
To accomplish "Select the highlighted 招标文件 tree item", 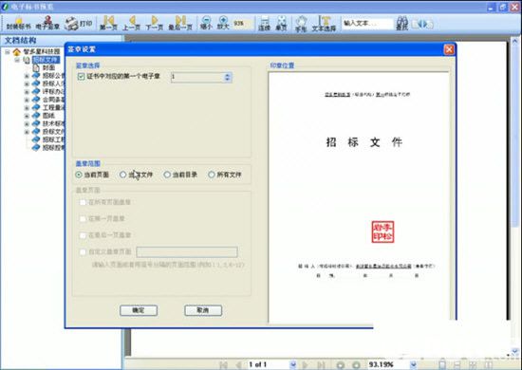I will coord(46,60).
